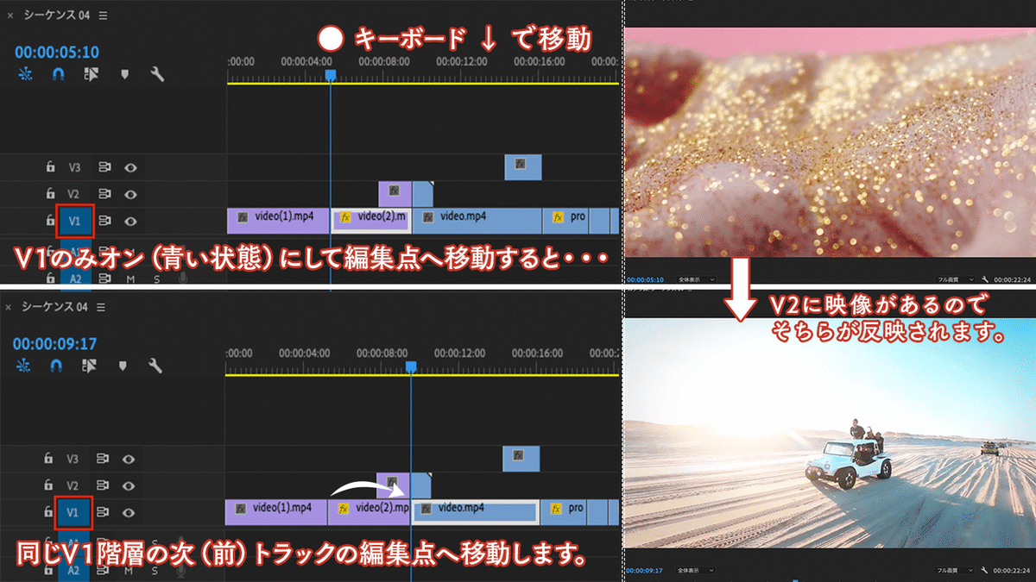Toggle V2 sync lock in upper timeline

104,194
